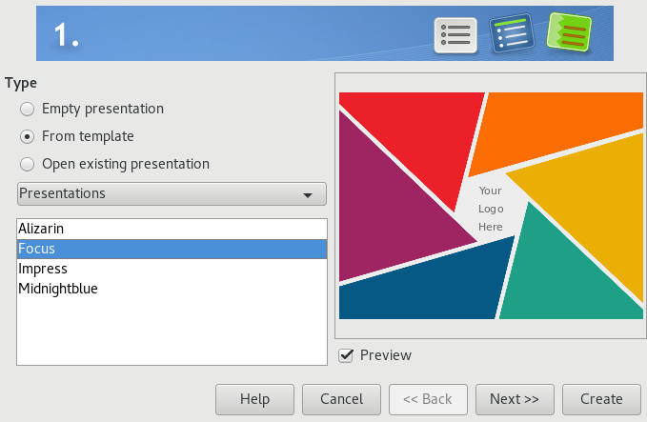Click the blue slide list icon in the header

click(x=512, y=34)
